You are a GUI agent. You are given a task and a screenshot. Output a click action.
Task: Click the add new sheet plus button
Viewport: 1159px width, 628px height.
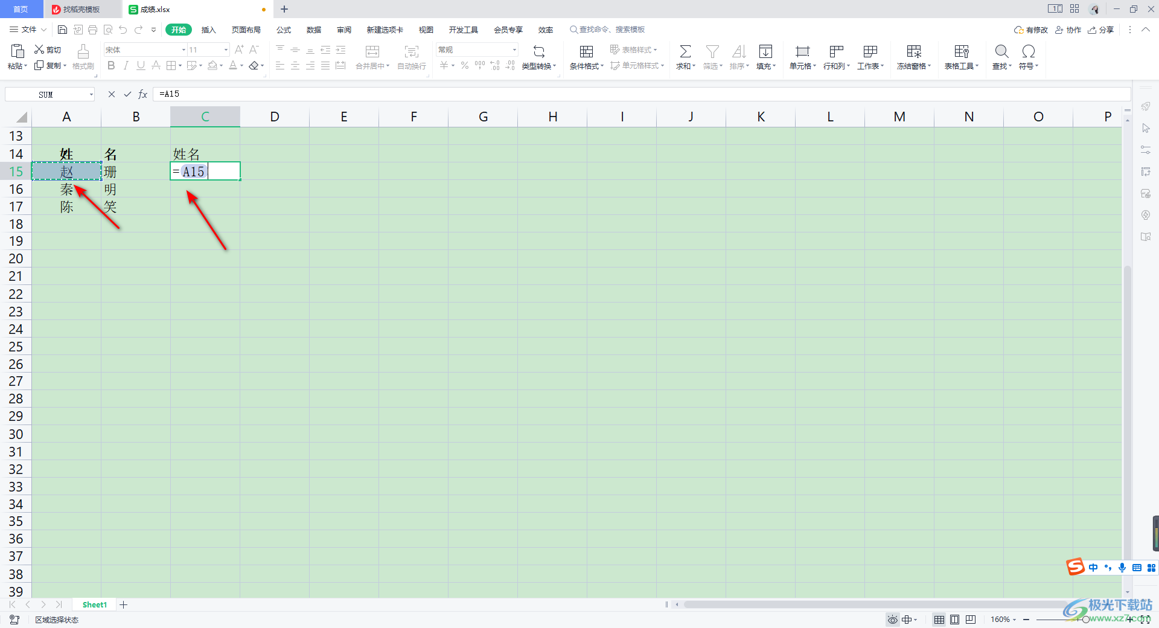point(124,604)
